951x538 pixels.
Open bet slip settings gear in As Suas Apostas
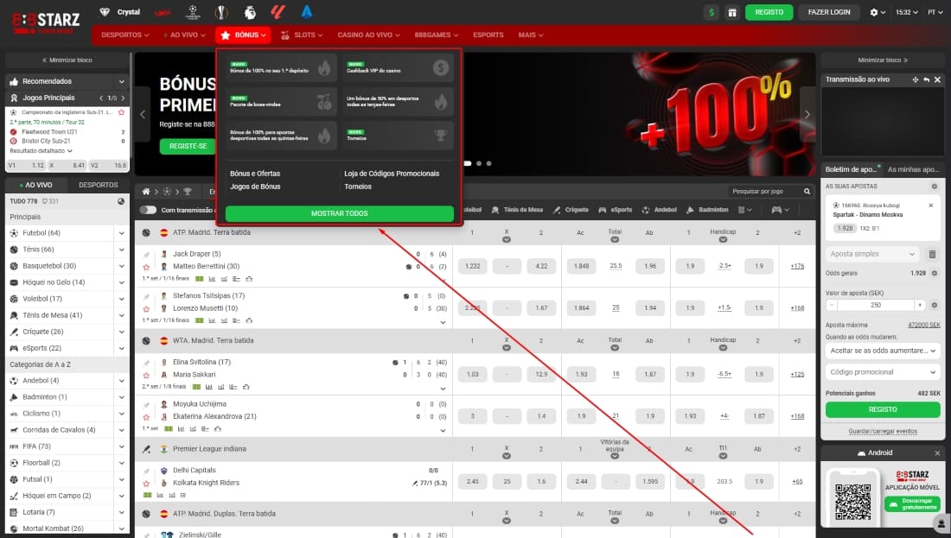pos(934,186)
